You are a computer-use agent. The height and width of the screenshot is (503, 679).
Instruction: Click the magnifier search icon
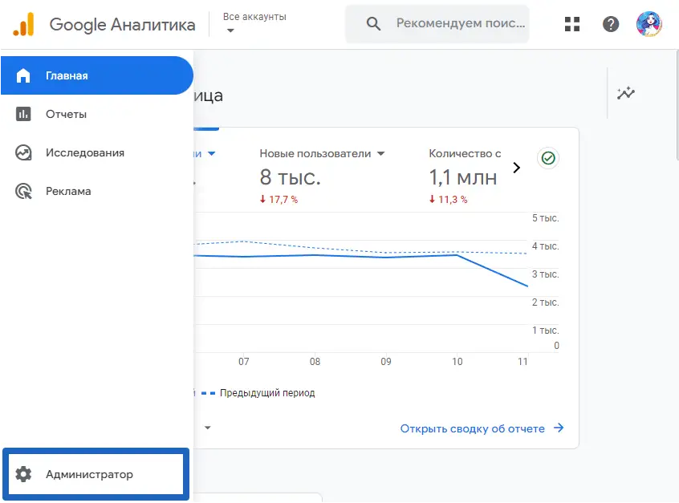[x=373, y=24]
